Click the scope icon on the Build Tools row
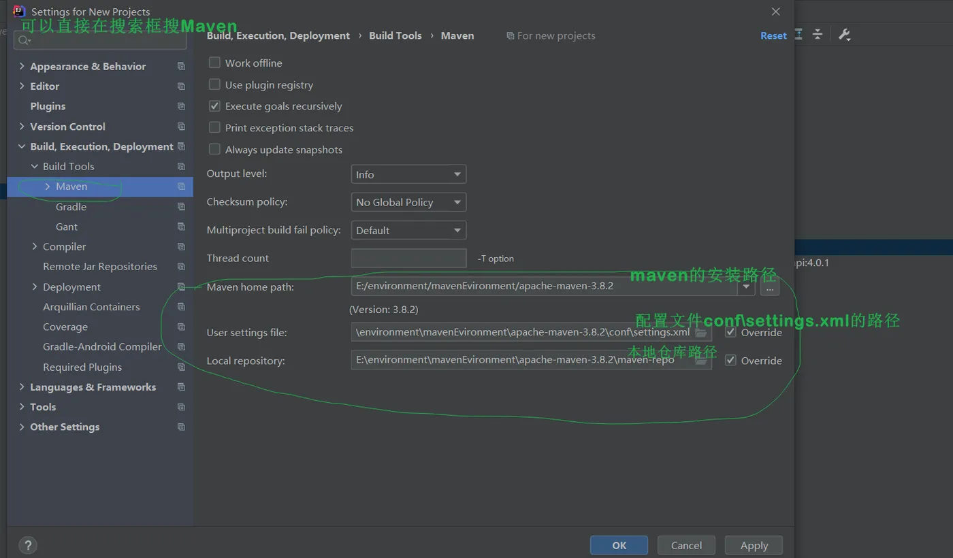 pos(181,167)
